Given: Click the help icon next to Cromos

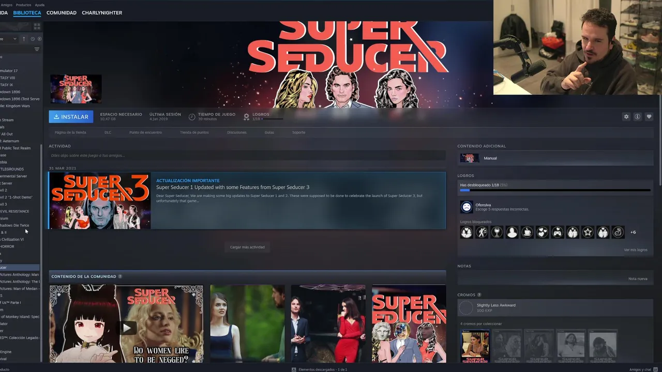Looking at the screenshot, I should point(479,295).
